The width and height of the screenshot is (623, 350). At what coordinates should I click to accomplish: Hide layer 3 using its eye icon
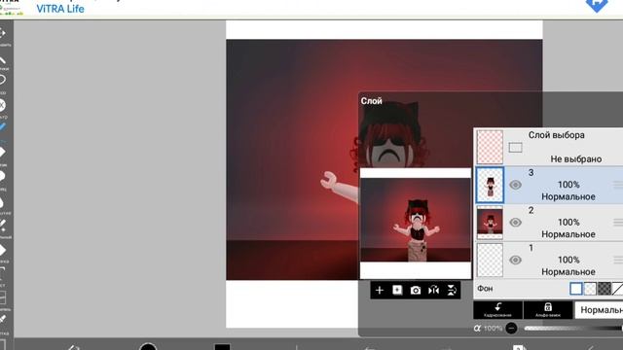tap(515, 185)
